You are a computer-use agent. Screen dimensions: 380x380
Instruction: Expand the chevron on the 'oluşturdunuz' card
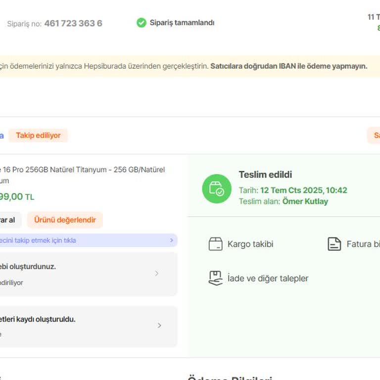tap(157, 274)
